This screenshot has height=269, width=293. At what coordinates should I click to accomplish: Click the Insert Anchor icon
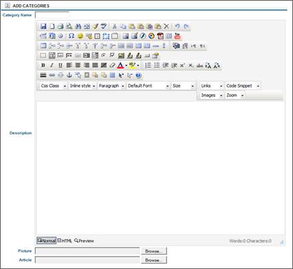click(69, 75)
